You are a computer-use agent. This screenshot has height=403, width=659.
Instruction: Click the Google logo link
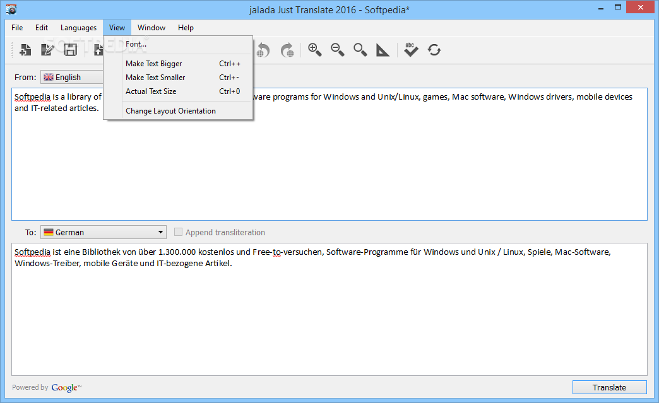(66, 387)
